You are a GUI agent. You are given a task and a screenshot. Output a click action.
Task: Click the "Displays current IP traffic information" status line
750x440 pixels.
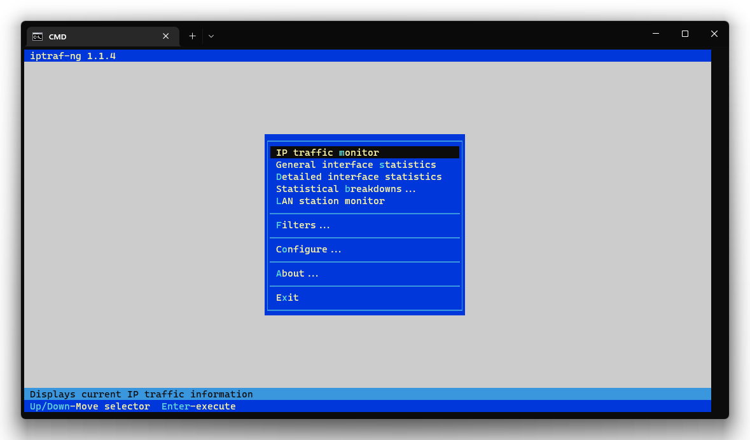[141, 394]
